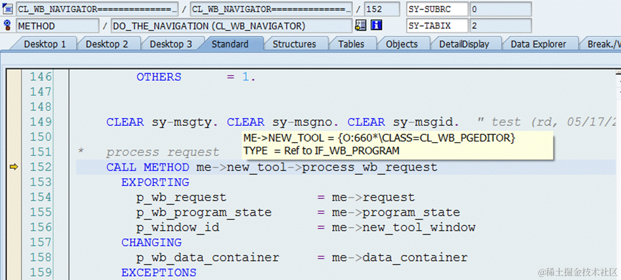Click the 'CLEAR sy-msgno.' statement
Viewport: 621px width, 280px height.
point(283,122)
